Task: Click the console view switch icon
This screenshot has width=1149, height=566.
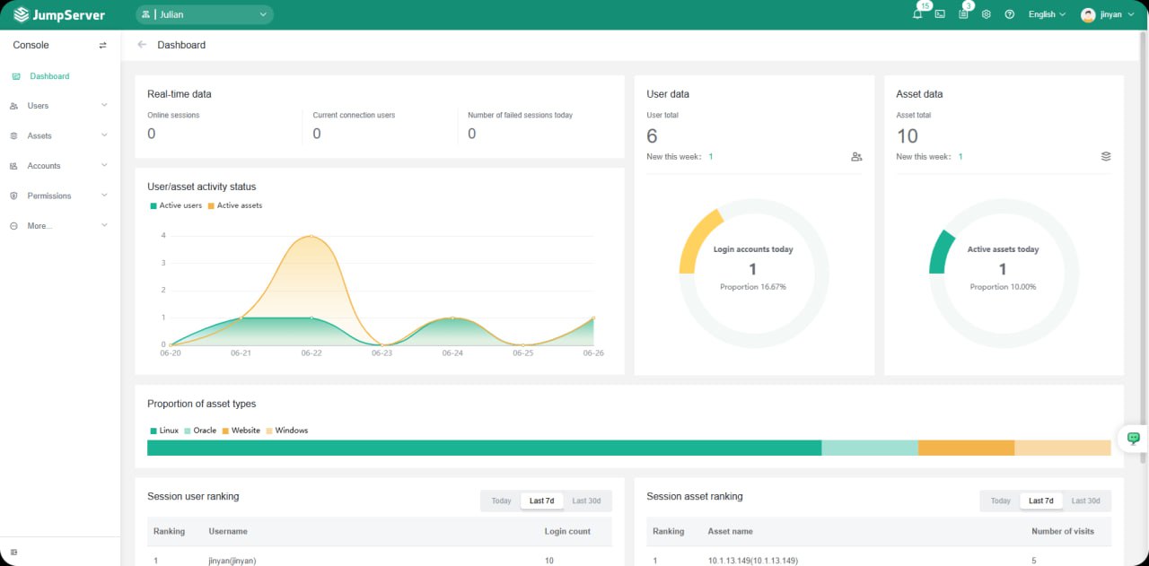Action: (102, 45)
